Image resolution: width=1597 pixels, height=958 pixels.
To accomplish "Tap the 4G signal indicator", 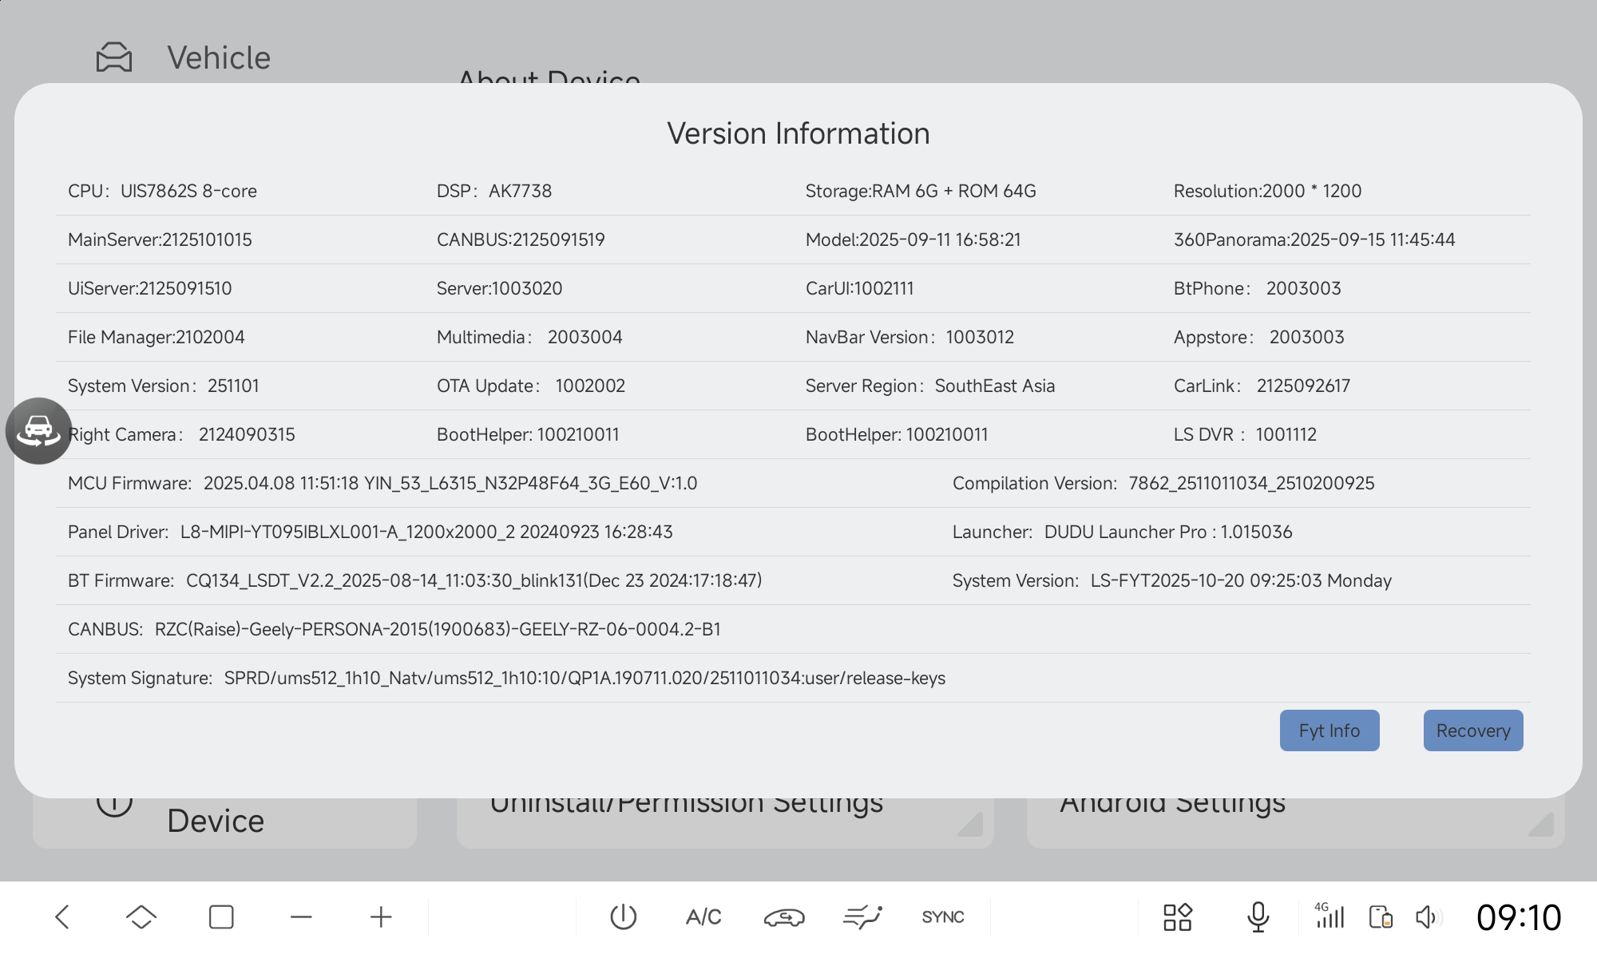I will point(1330,916).
